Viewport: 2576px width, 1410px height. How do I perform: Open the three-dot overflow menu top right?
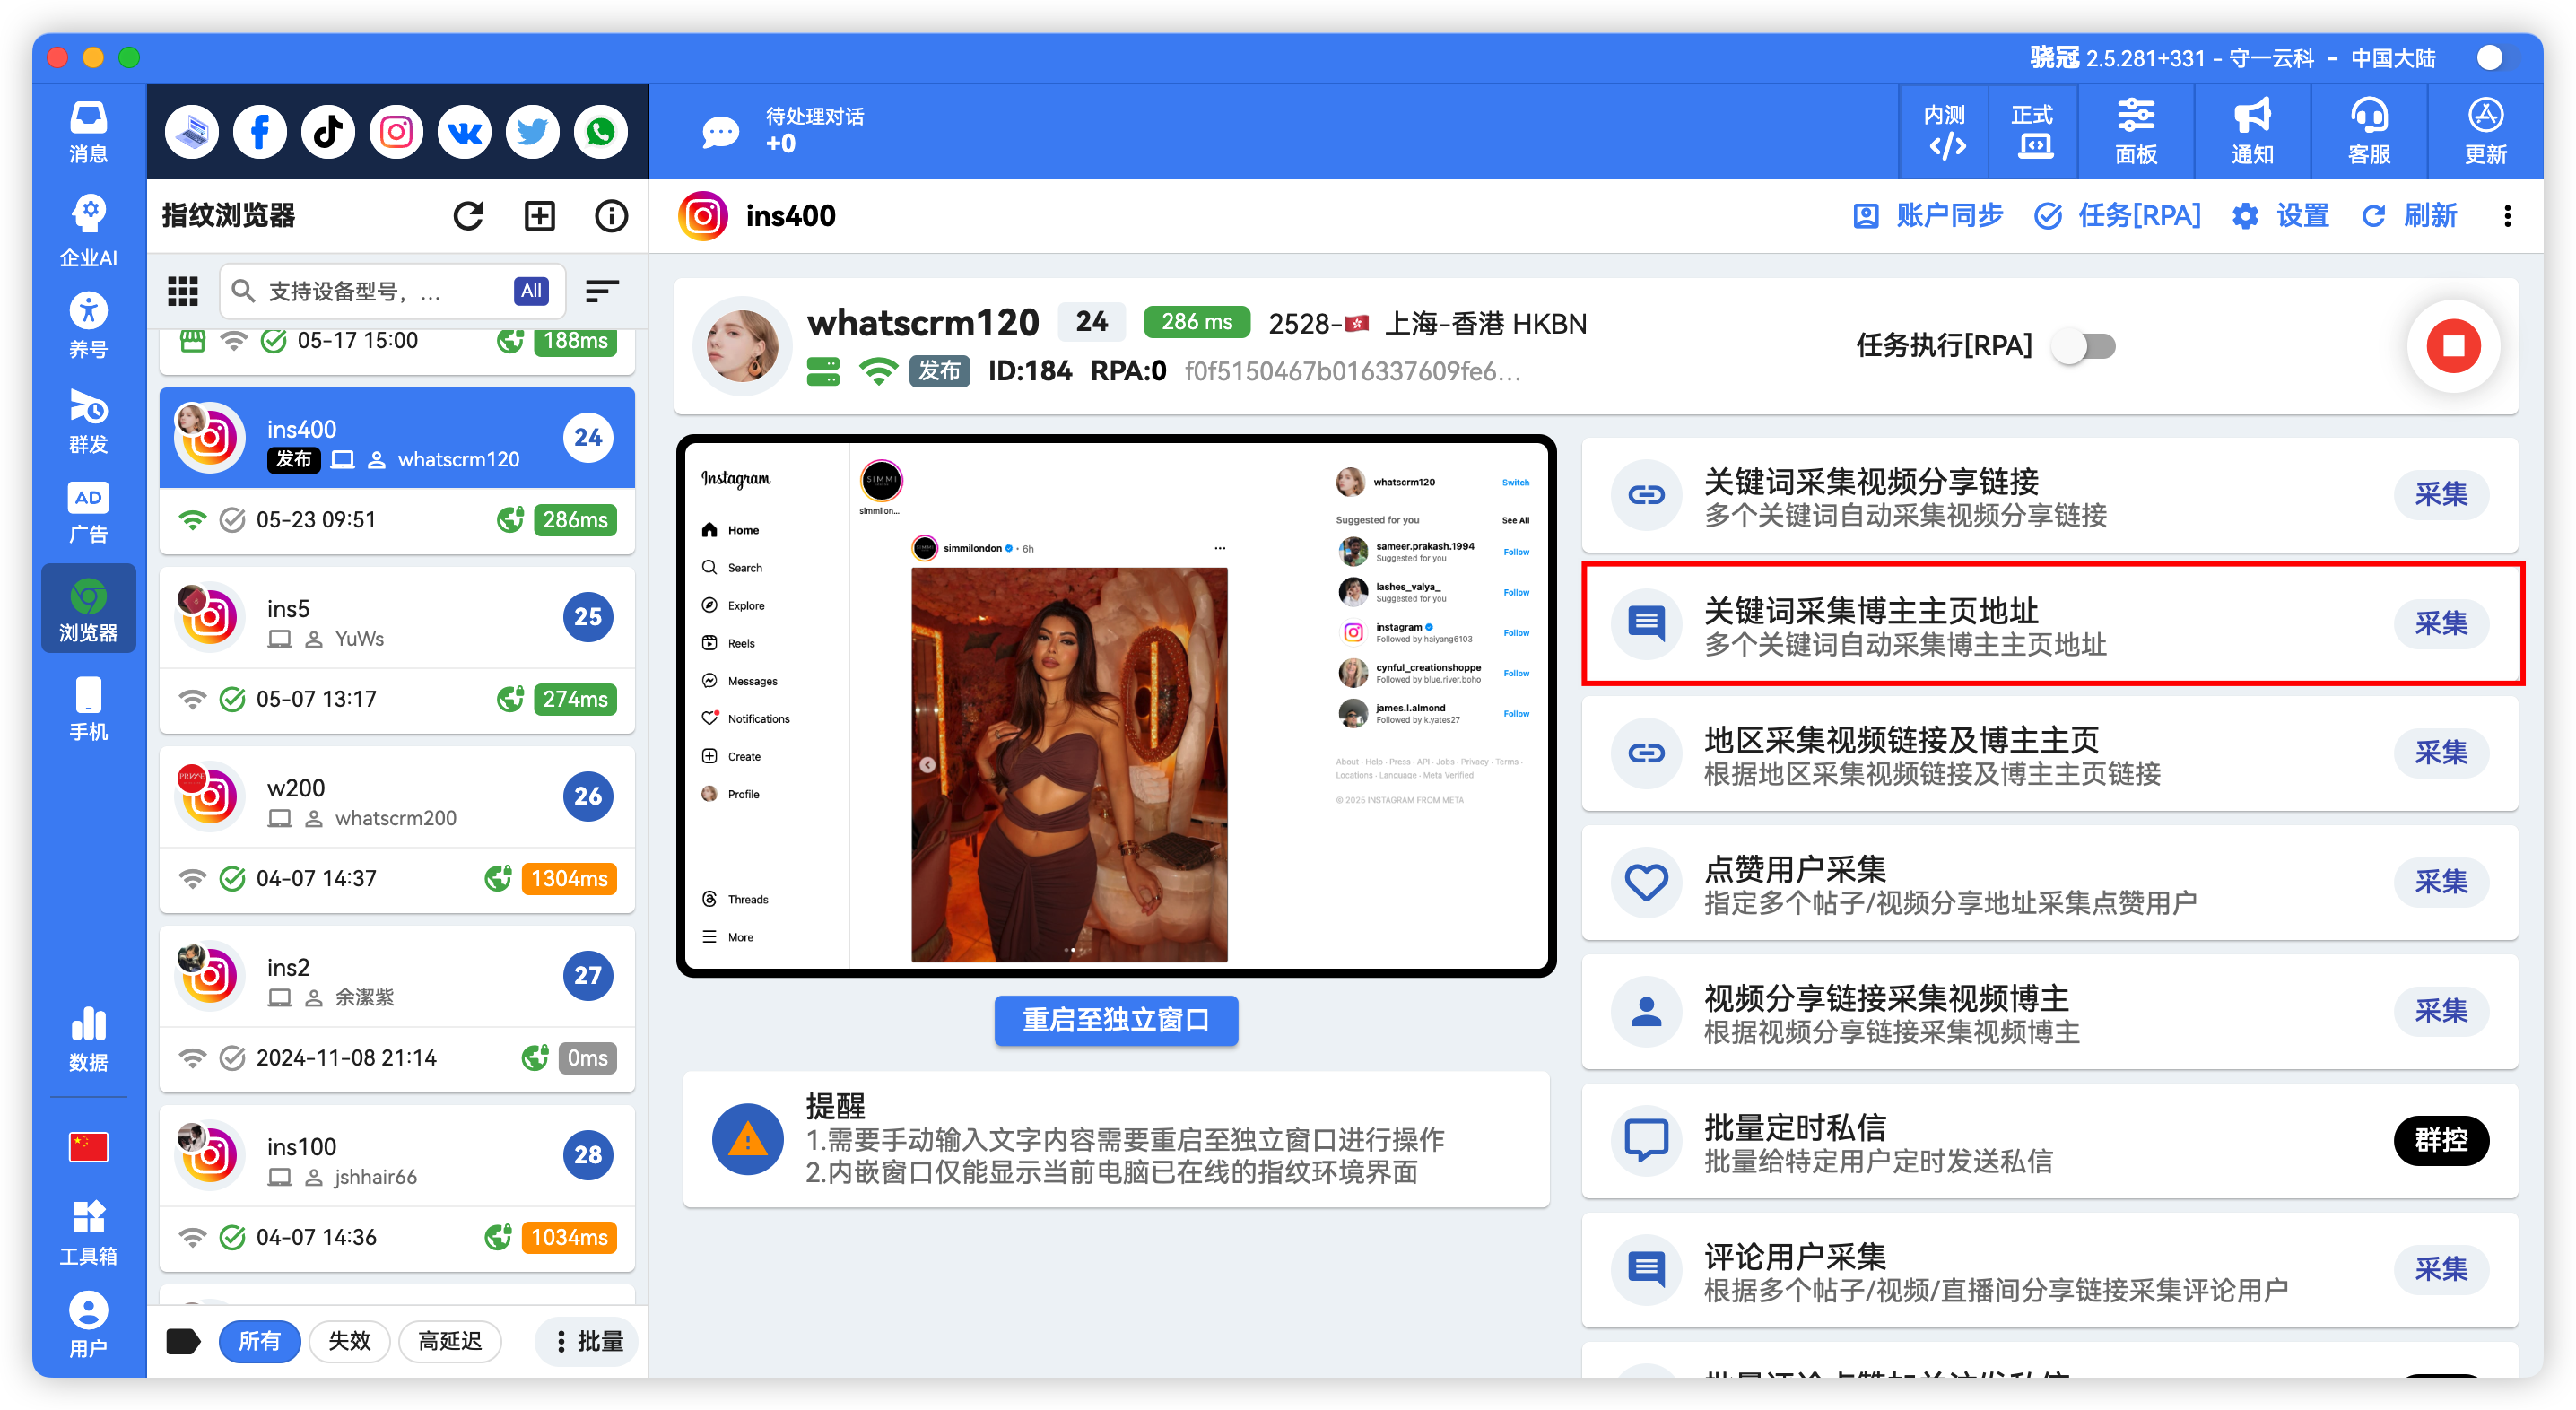tap(2508, 216)
